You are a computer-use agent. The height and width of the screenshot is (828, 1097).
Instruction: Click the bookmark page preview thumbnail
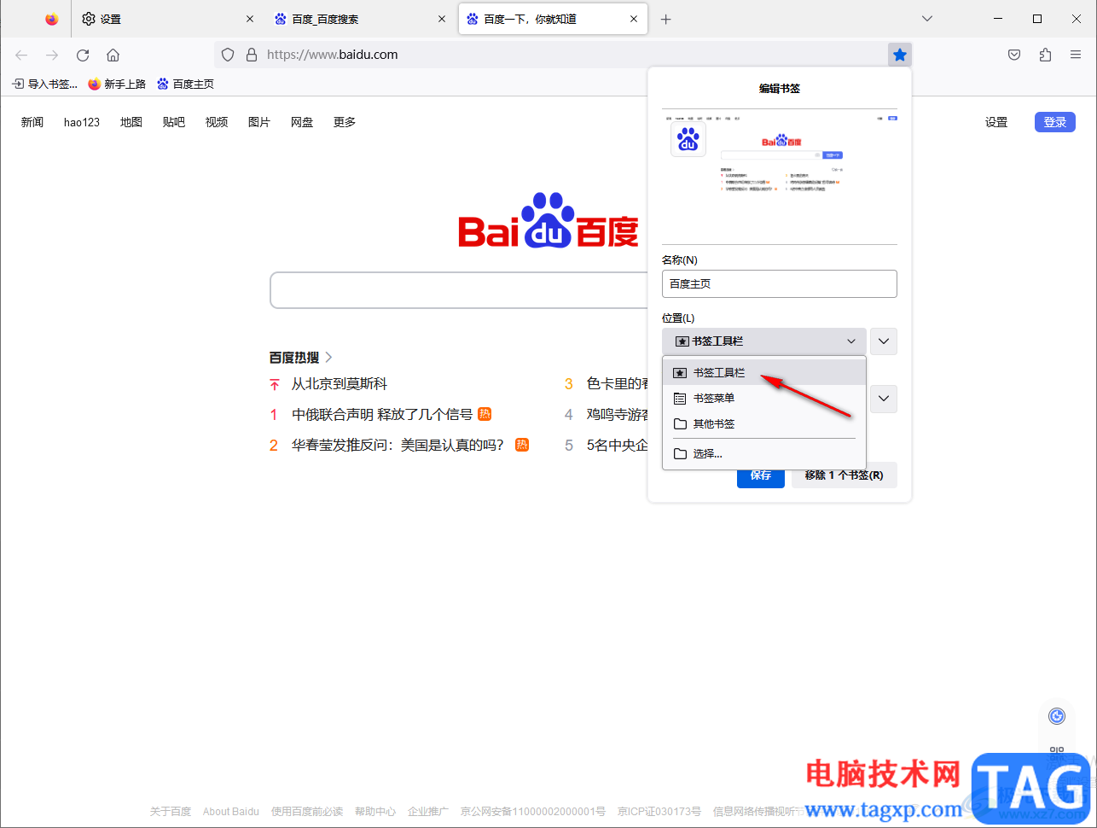pos(780,177)
